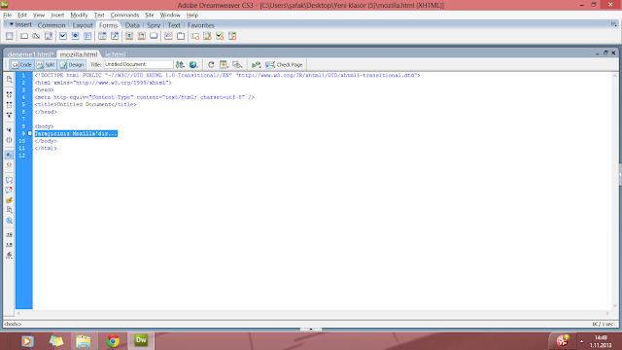Collapse Full Tag in coding toolbar
622x350 pixels.
[9, 94]
